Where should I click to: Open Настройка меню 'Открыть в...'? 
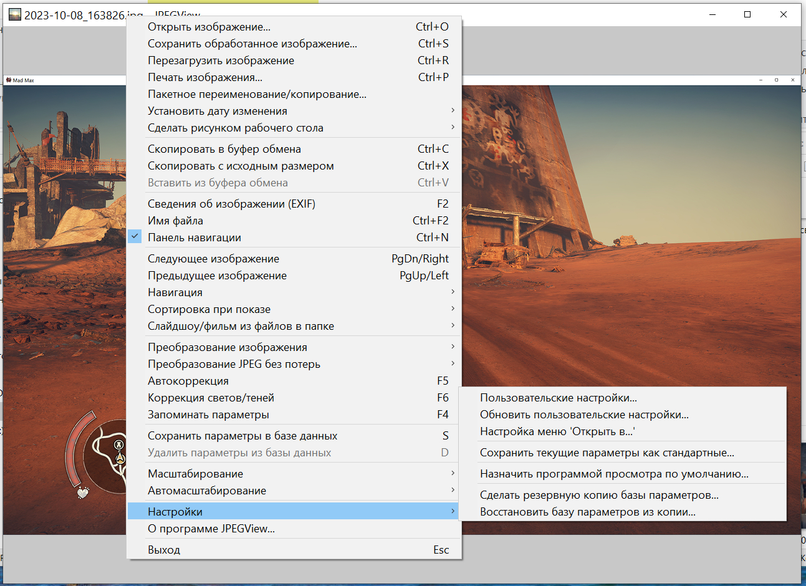[623, 431]
